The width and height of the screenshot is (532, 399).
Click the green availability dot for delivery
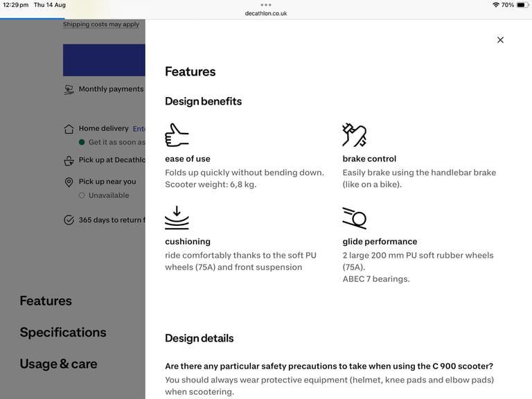[82, 142]
